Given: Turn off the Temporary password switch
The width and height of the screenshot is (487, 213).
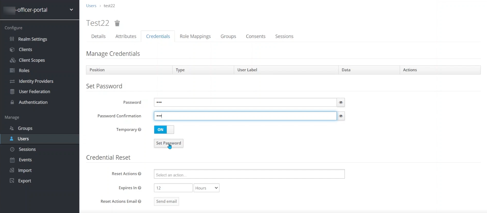Looking at the screenshot, I should [164, 130].
